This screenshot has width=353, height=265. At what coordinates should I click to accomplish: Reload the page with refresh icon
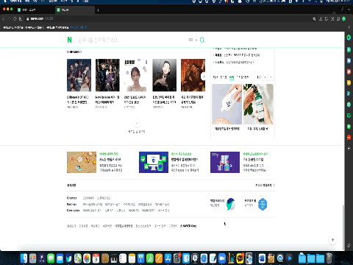(15, 18)
